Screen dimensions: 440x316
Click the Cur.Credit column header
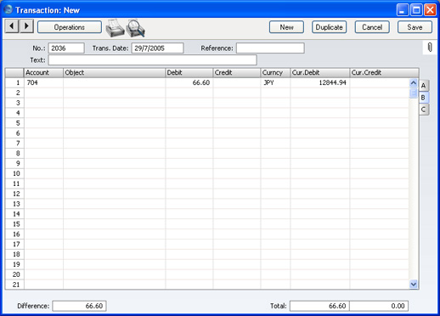[x=384, y=73]
